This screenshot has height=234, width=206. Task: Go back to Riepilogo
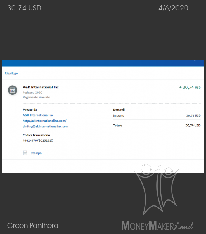(11, 73)
